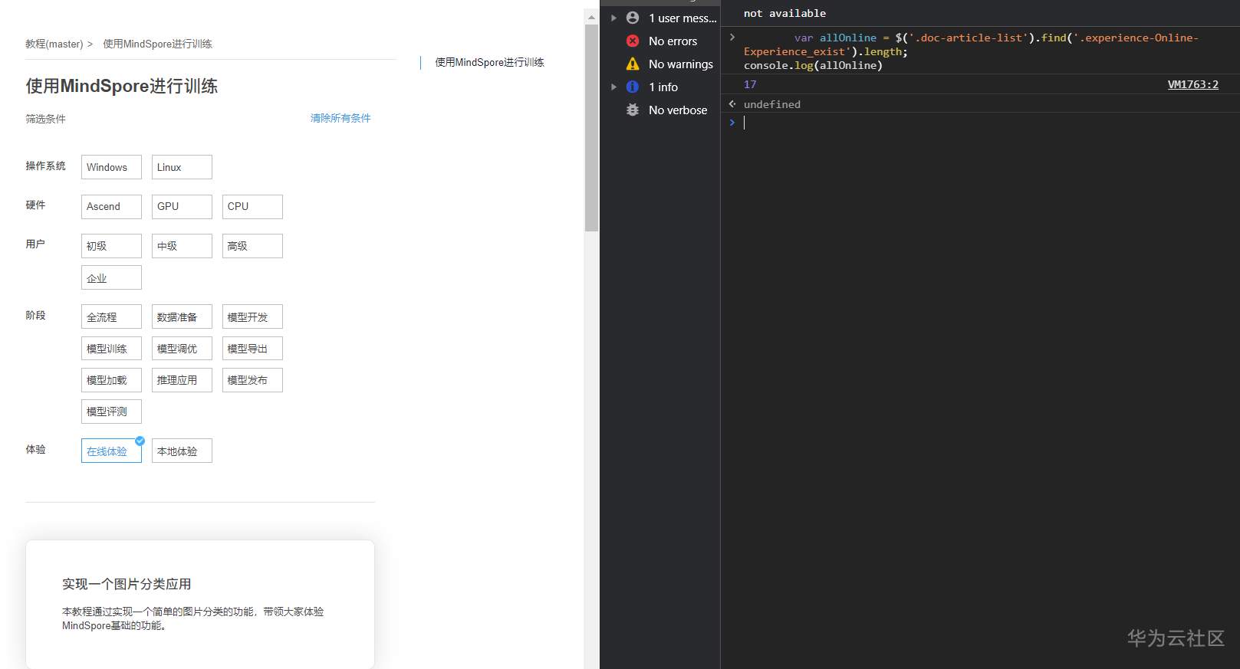Select the 模型加载 stage filter
This screenshot has width=1240, height=669.
tap(111, 380)
